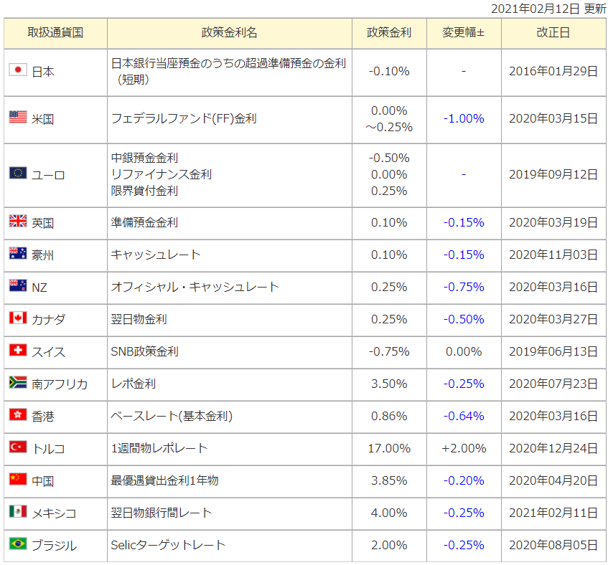Viewport: 608px width, 565px height.
Task: Click Turkey's 17.00% policy rate value
Action: tap(388, 449)
